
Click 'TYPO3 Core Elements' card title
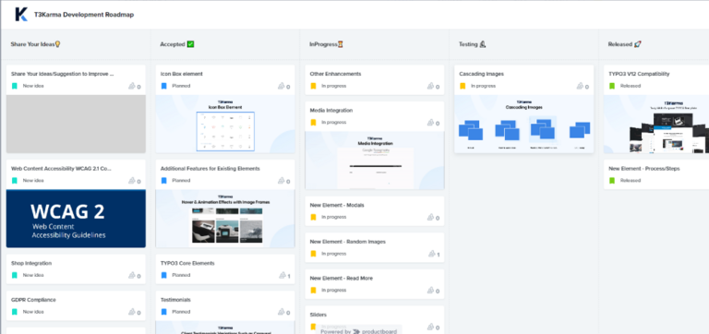pyautogui.click(x=187, y=263)
